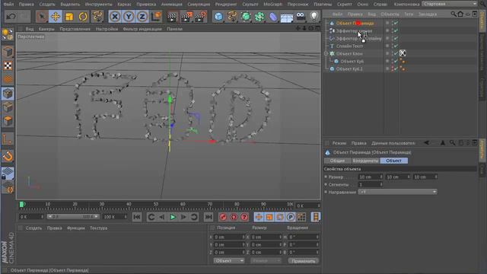Select Сплайн Текст in the object tree
Viewport: 487px width, 274px height.
click(x=349, y=46)
